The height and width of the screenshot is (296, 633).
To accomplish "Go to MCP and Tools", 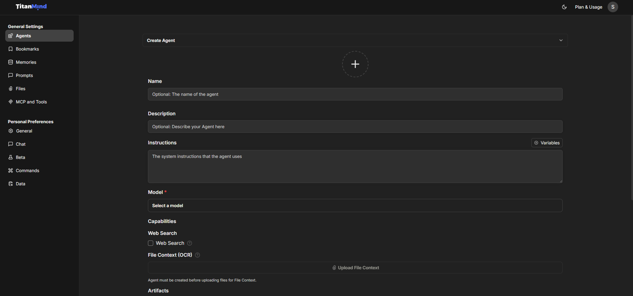I will pyautogui.click(x=31, y=102).
